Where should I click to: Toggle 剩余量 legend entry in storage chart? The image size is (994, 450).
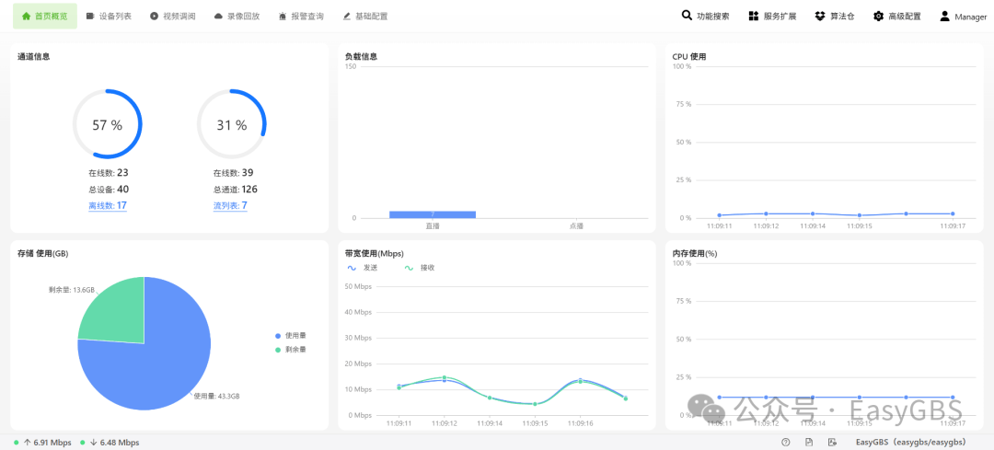point(291,350)
